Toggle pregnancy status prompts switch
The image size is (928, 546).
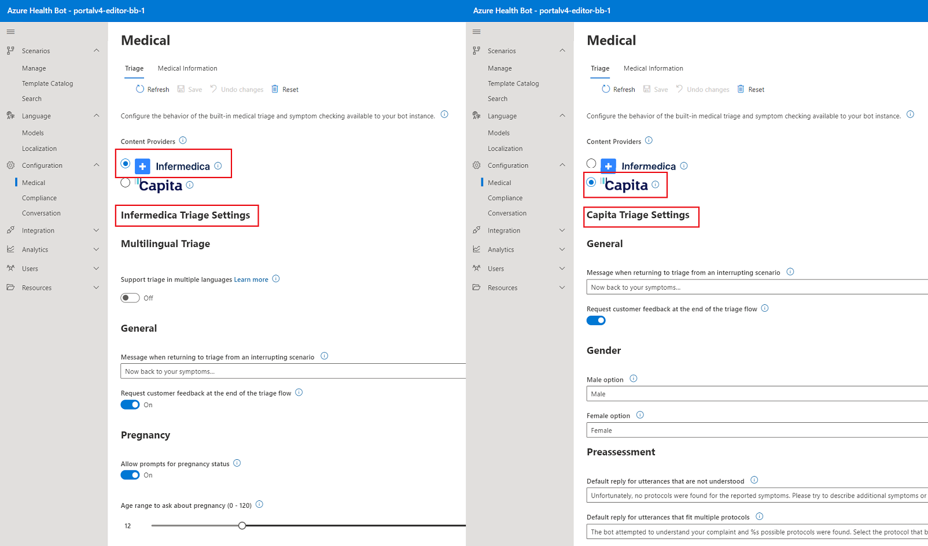pyautogui.click(x=130, y=475)
